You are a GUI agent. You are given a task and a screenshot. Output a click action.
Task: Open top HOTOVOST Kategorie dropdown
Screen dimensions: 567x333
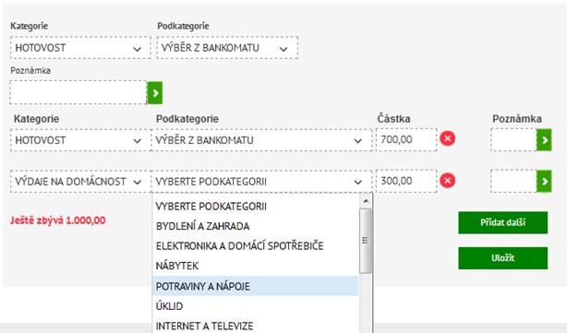click(80, 48)
